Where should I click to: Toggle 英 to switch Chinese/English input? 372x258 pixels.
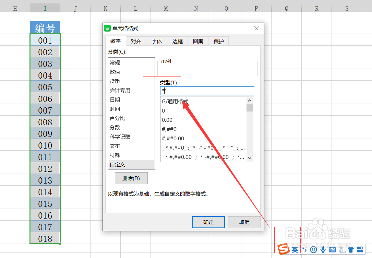[295, 250]
